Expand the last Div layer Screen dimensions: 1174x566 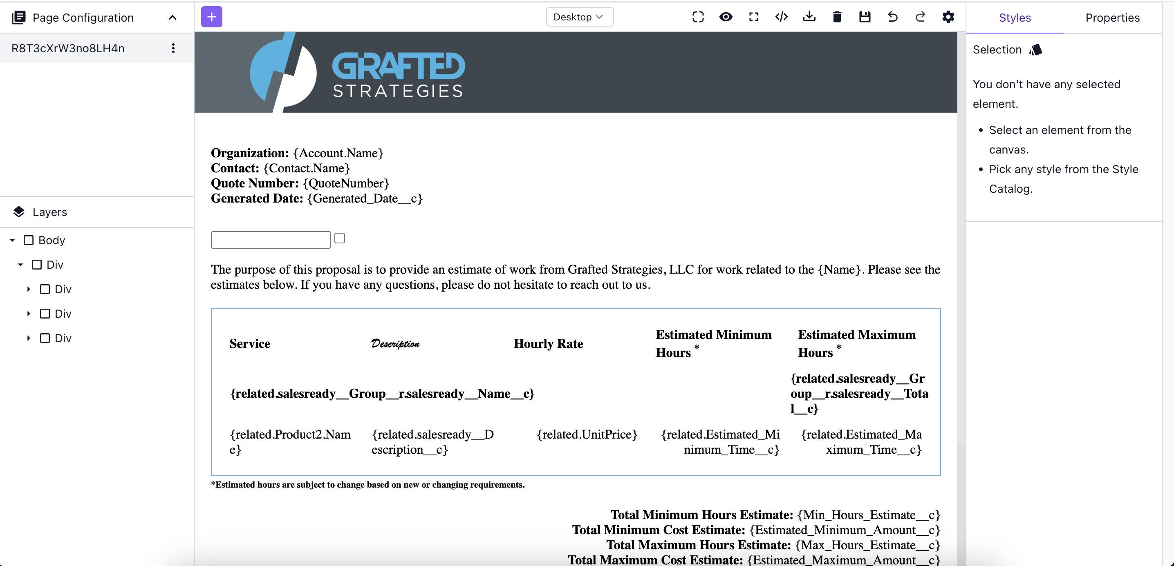(x=29, y=338)
